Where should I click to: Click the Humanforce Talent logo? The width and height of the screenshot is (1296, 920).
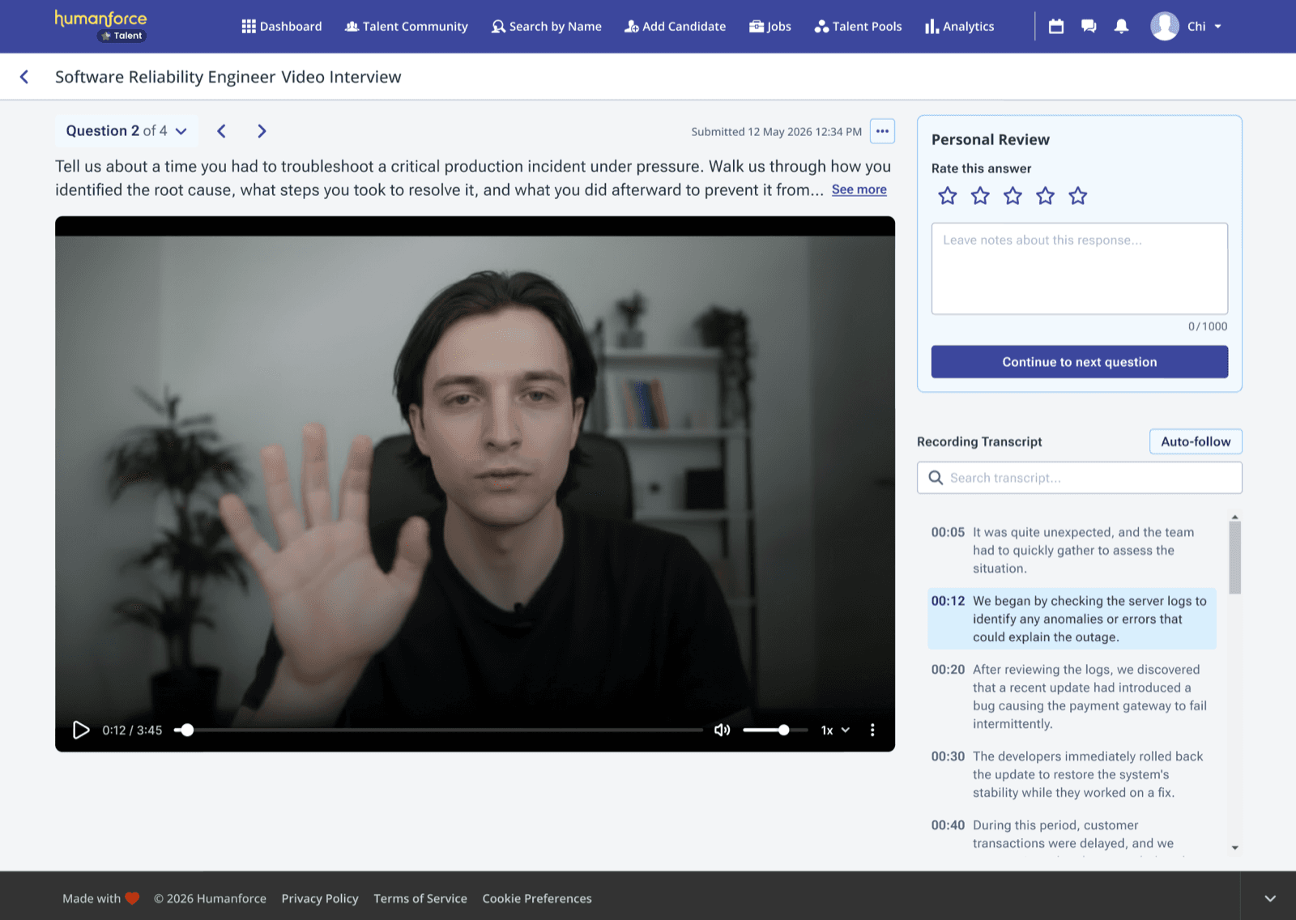[100, 26]
